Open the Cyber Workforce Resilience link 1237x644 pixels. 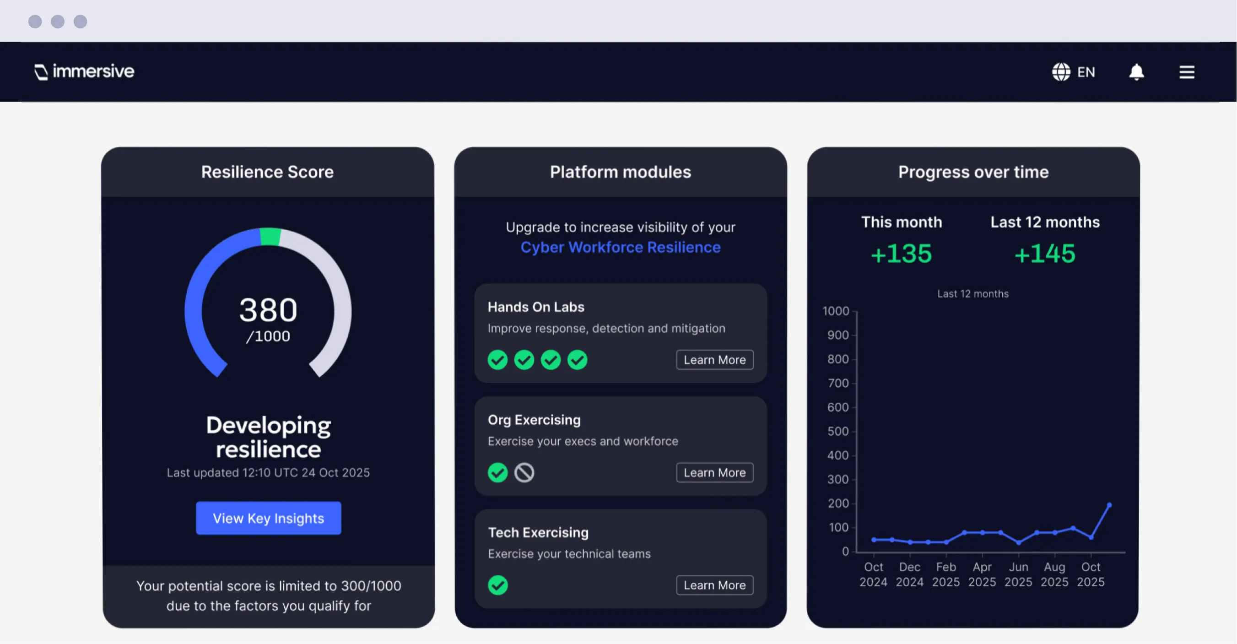tap(620, 247)
